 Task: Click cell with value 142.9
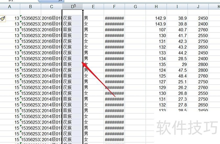pos(156,18)
